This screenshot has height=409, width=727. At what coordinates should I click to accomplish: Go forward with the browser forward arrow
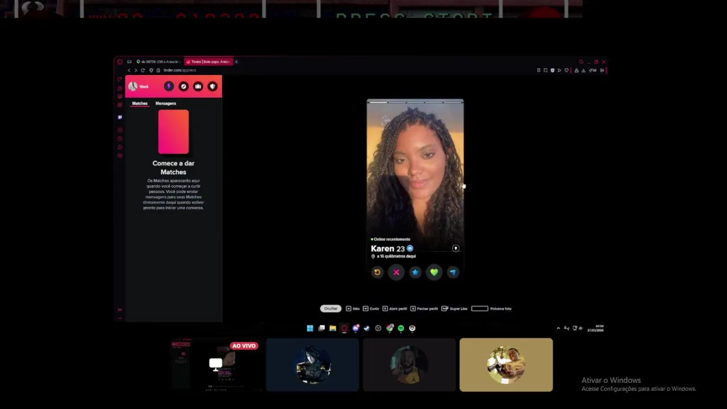135,70
